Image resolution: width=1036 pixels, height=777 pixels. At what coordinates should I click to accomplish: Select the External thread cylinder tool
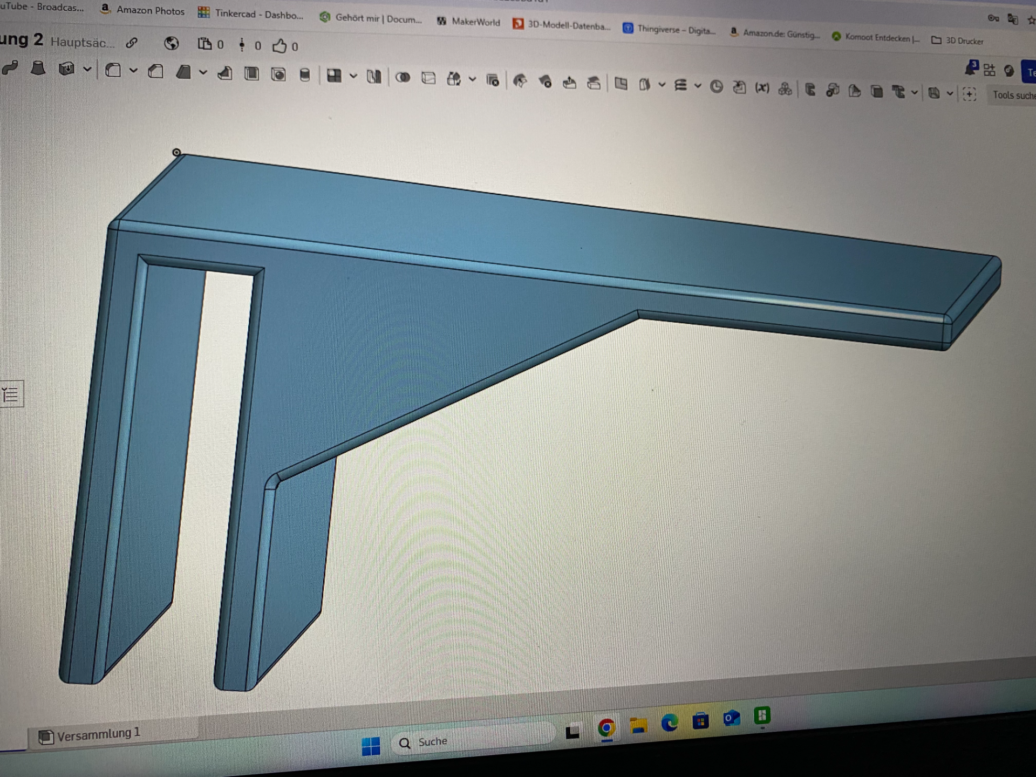tap(305, 75)
